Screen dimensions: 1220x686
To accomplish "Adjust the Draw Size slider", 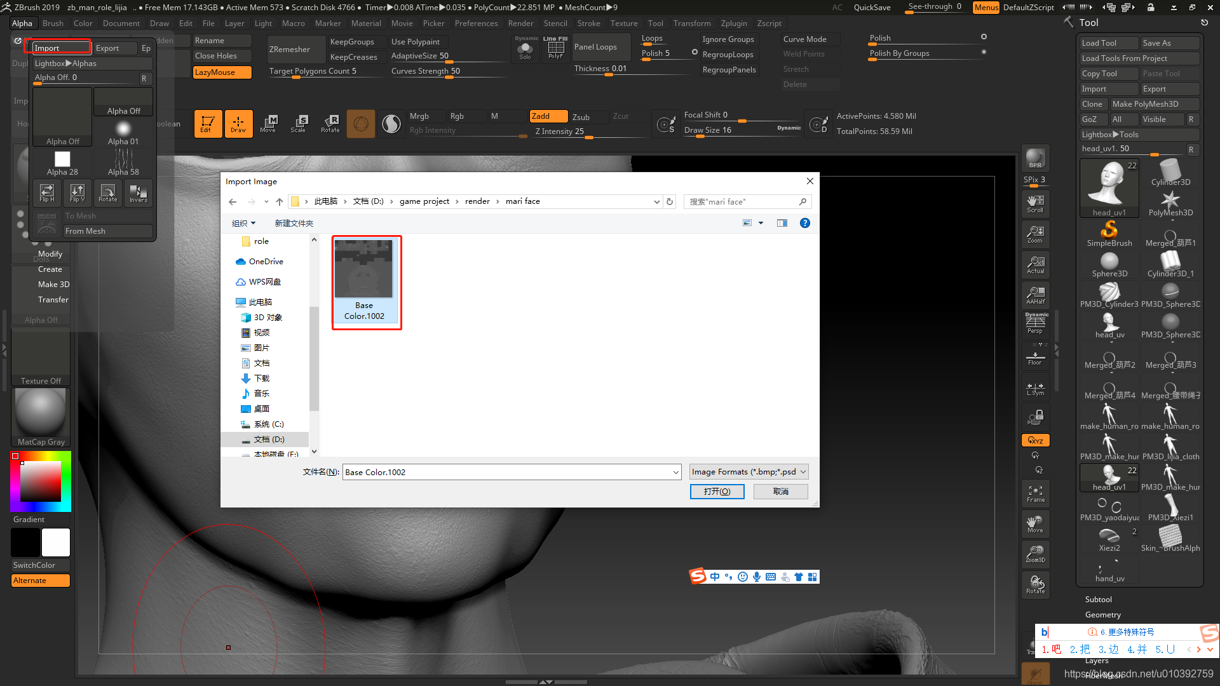I will (743, 130).
